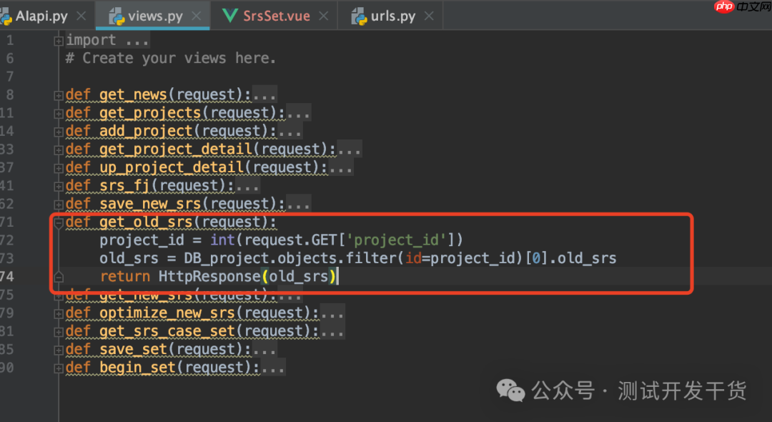Expand the srs_fj function fold
Screen dimensions: 772x422
click(x=59, y=187)
